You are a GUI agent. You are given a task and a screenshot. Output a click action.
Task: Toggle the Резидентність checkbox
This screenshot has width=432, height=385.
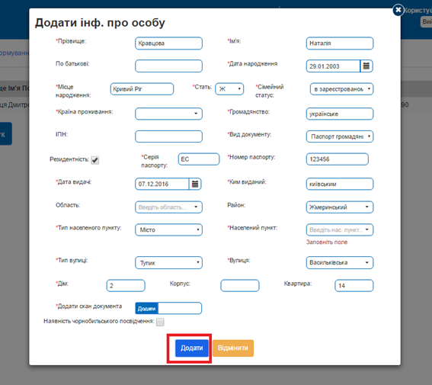click(x=95, y=160)
